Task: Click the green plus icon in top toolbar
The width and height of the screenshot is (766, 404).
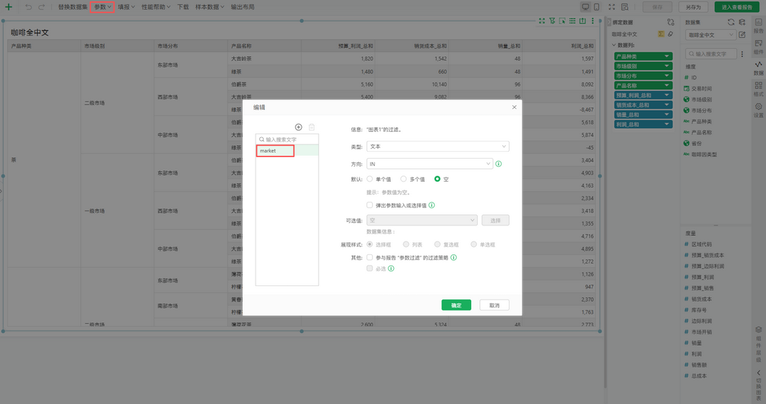Action: click(9, 7)
